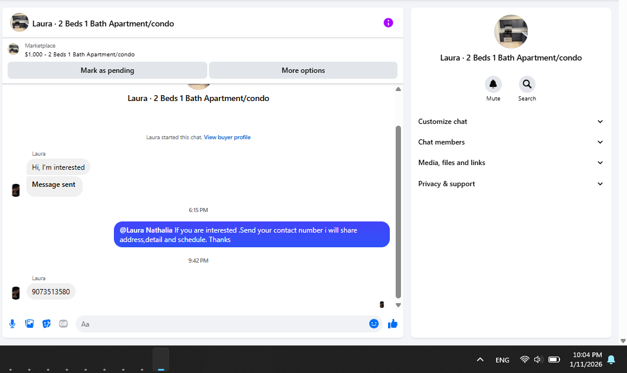Screen dimensions: 627x373
Task: Open Windows notification bell
Action: (611, 360)
